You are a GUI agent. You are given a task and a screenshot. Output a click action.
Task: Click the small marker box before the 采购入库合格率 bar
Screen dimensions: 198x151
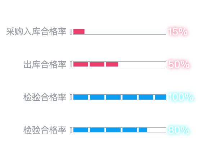[71, 31]
